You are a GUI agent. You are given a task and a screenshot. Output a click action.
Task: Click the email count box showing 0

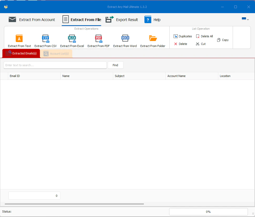click(34, 196)
